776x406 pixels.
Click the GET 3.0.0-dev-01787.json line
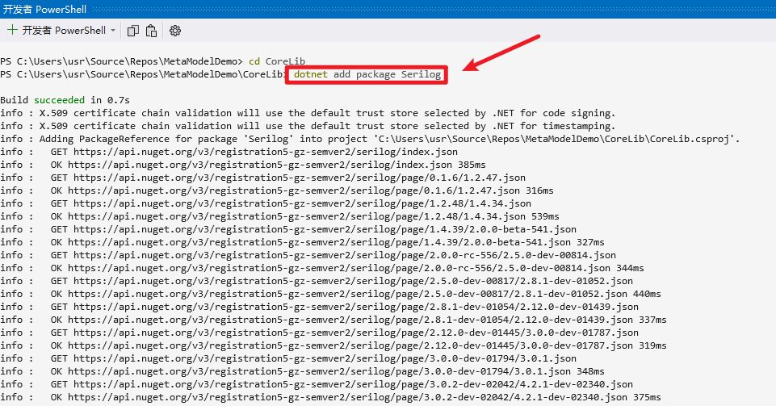tap(319, 331)
